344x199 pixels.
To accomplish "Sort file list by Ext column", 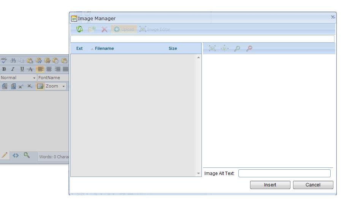I will click(79, 48).
